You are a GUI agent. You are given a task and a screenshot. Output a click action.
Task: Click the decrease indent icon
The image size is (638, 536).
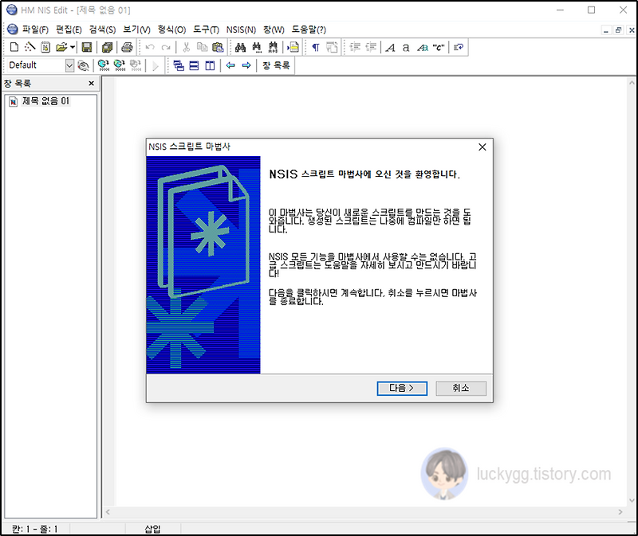(371, 47)
